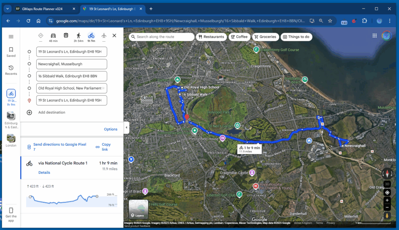Screen dimensions: 399x230
Task: Go back in browser history
Action: 8,21
